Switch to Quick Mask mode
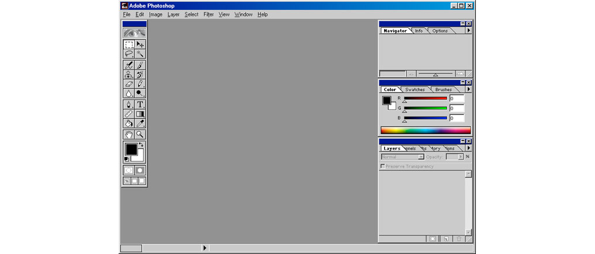The image size is (595, 254). (140, 170)
